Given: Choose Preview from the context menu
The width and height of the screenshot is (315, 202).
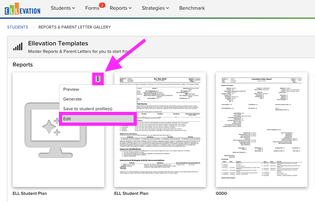Looking at the screenshot, I should [x=71, y=89].
